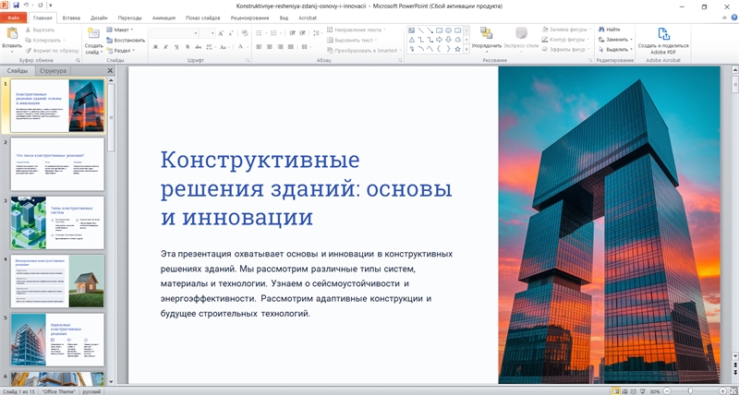Select the five-point star shape
Screen dimensions: 739x395
pos(457,49)
